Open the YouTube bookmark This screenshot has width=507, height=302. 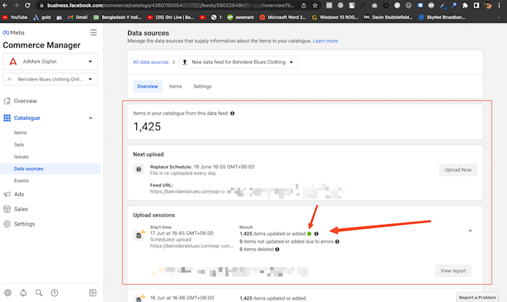(x=14, y=17)
